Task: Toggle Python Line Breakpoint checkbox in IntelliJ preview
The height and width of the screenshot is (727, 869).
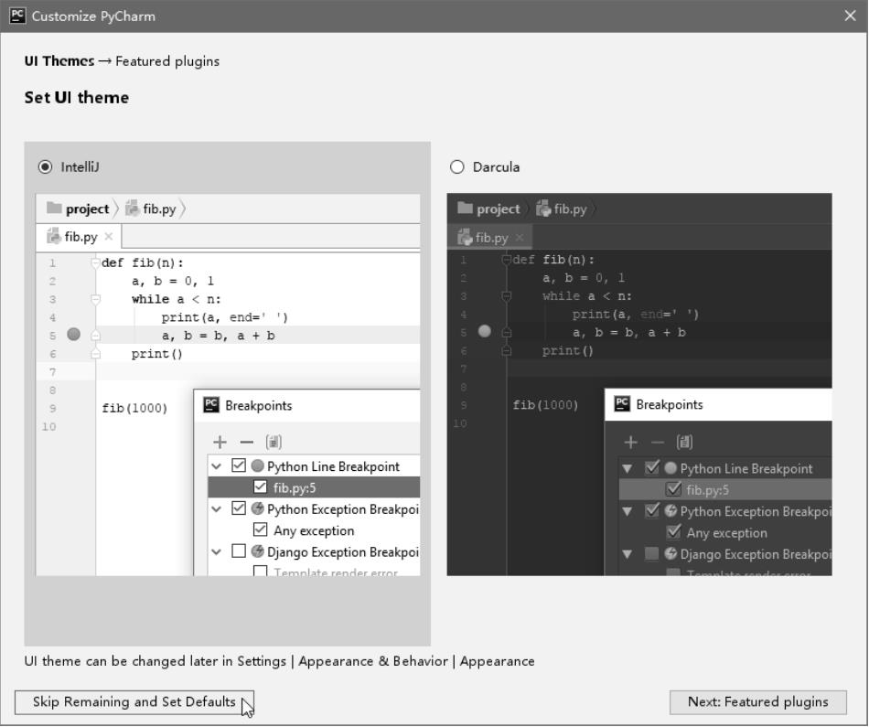Action: (239, 466)
